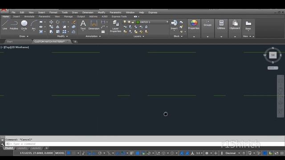Toggle lineweight display in status bar
This screenshot has width=285, height=160.
coord(132,153)
